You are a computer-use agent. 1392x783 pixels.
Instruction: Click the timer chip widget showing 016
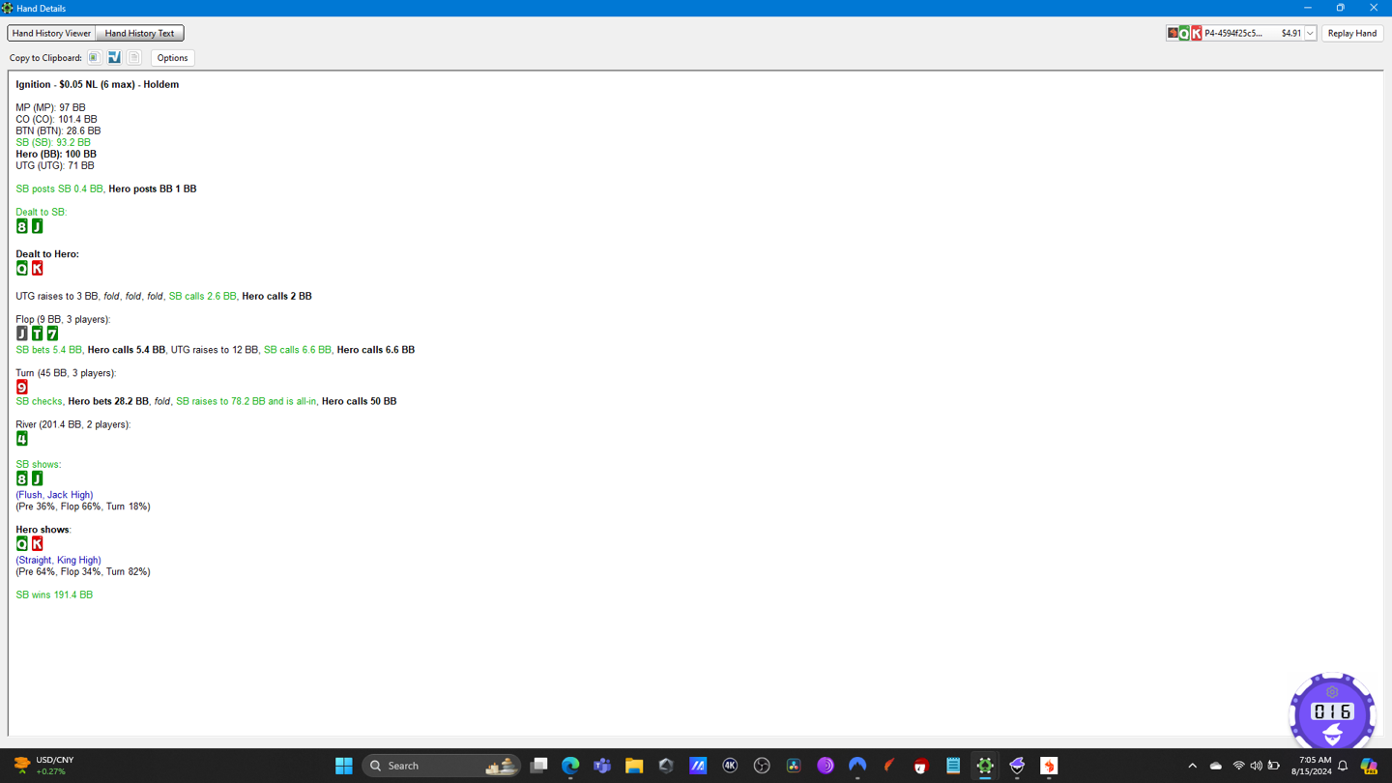[x=1332, y=712]
